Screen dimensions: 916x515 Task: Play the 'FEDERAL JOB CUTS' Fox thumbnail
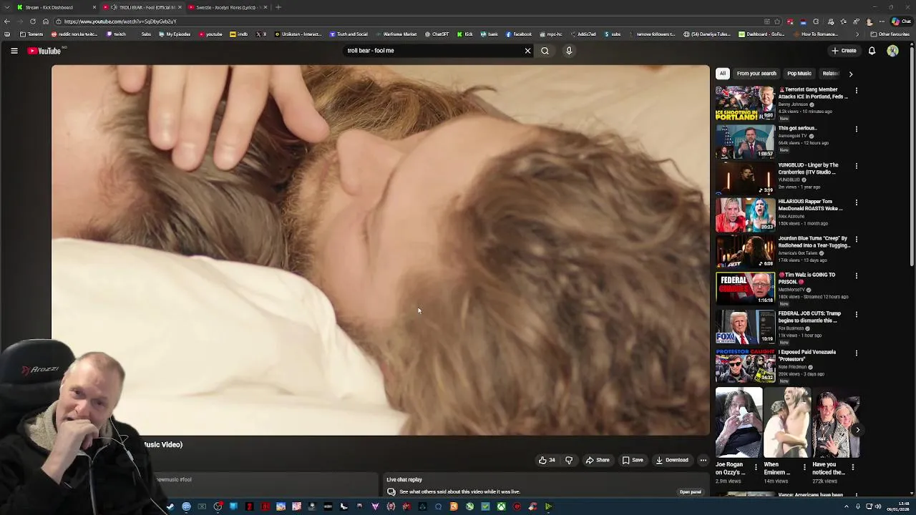pos(745,326)
